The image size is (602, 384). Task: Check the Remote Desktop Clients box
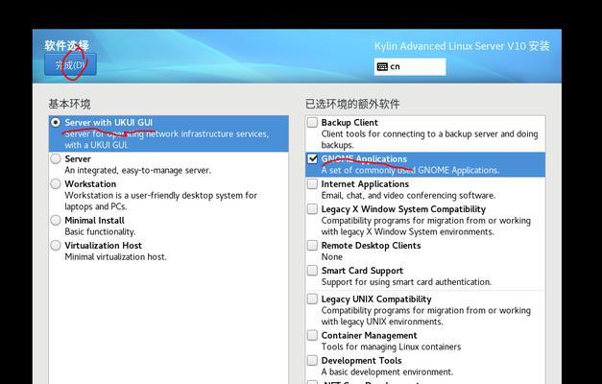coord(312,246)
